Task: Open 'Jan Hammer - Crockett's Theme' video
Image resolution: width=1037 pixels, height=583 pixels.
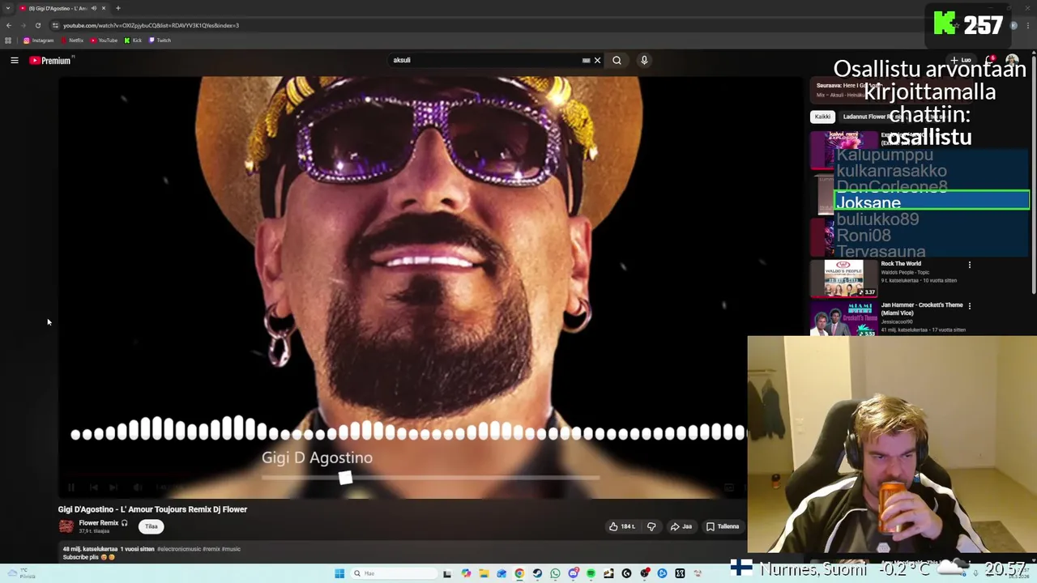Action: (x=922, y=309)
